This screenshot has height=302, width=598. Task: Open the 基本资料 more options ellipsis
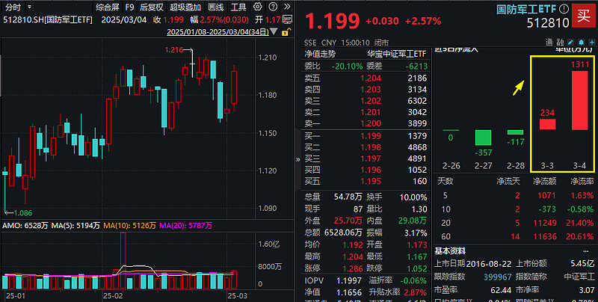(x=585, y=251)
